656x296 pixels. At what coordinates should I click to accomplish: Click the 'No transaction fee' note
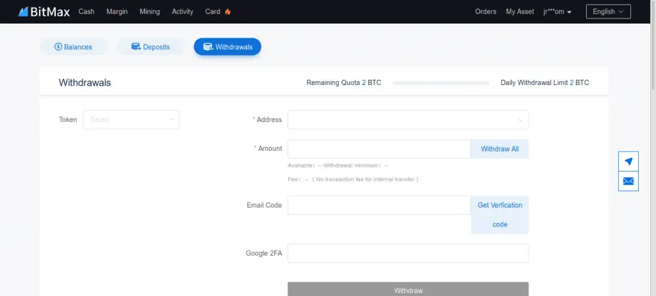365,179
